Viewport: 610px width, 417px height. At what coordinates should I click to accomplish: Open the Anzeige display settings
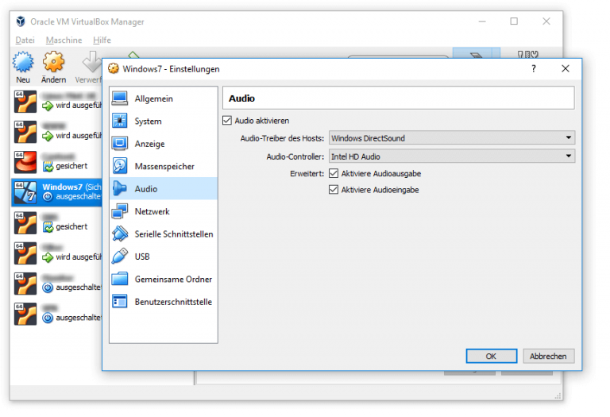164,144
